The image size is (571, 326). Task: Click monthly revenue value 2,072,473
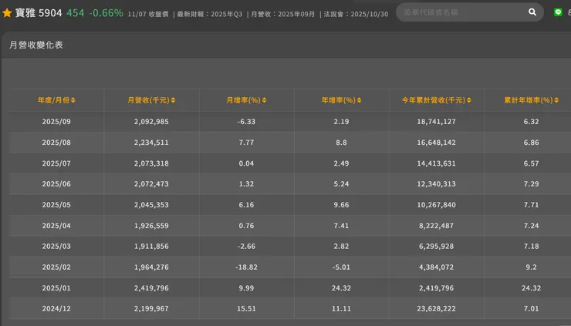[x=151, y=183]
